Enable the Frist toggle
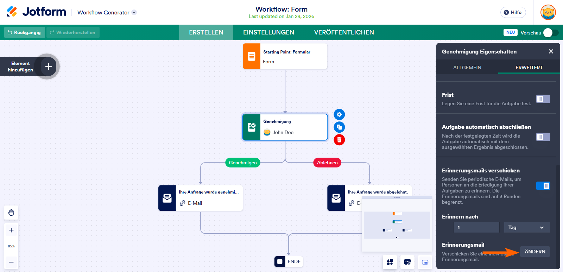The height and width of the screenshot is (272, 563). click(543, 99)
